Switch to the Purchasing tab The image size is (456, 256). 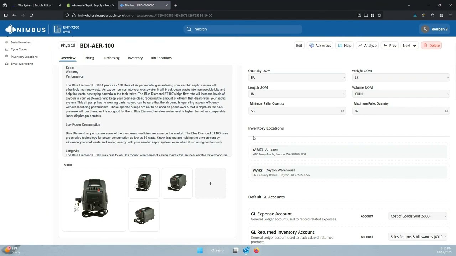point(111,58)
